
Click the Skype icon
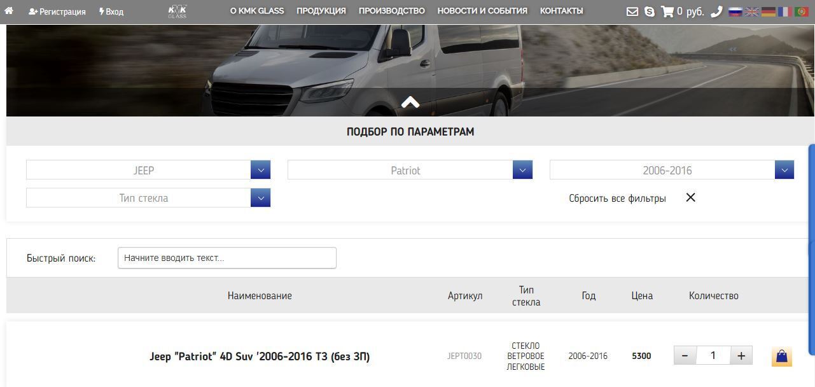point(649,11)
